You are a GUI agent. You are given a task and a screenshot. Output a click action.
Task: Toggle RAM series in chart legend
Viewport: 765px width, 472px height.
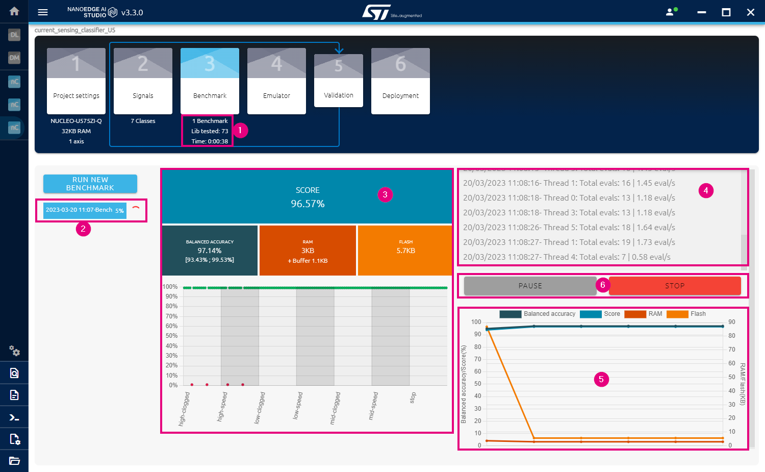(643, 314)
